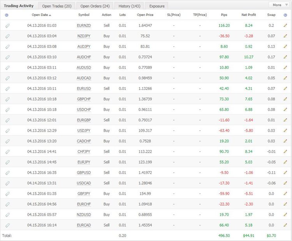
Task: Open the tag icon for AUDCHF trade
Action: coord(7,57)
